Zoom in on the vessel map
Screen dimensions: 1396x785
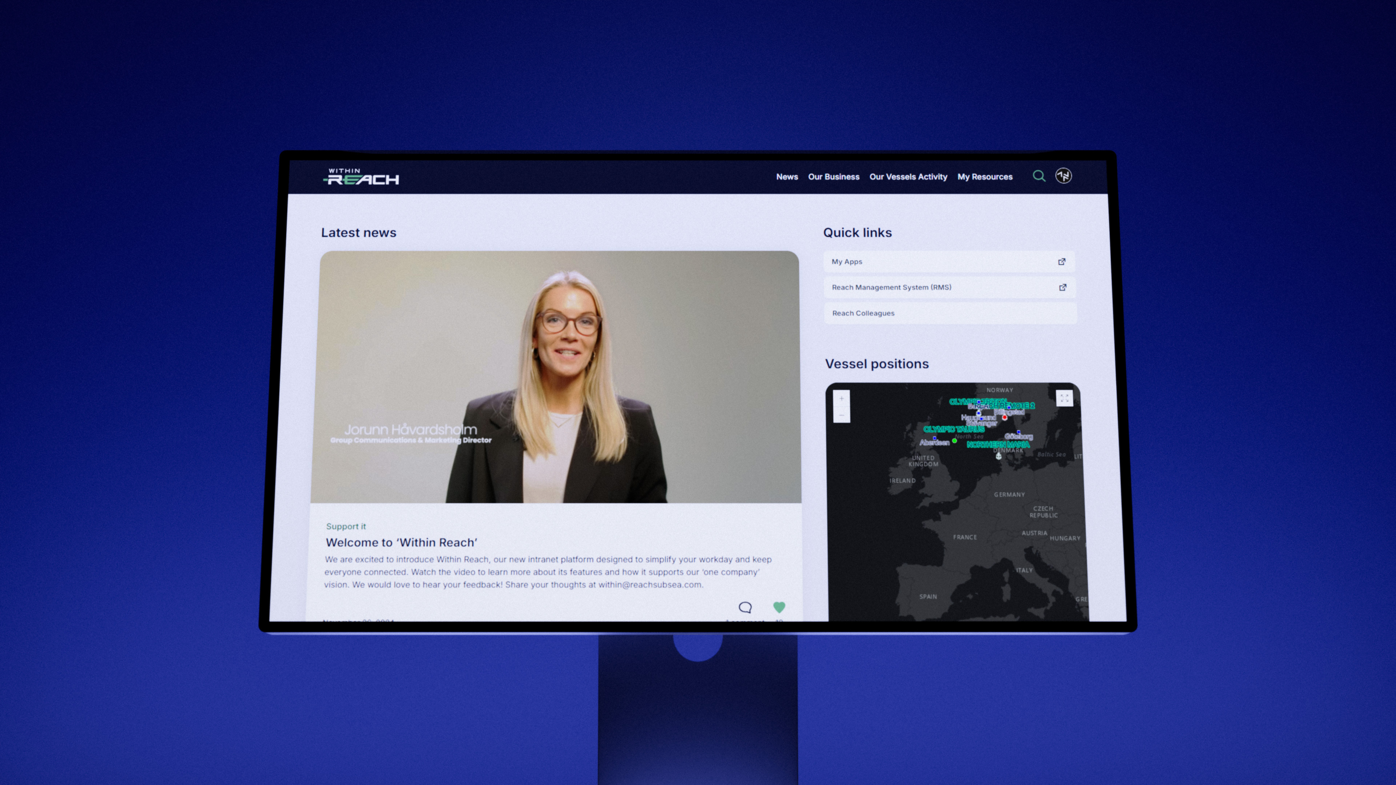click(841, 398)
